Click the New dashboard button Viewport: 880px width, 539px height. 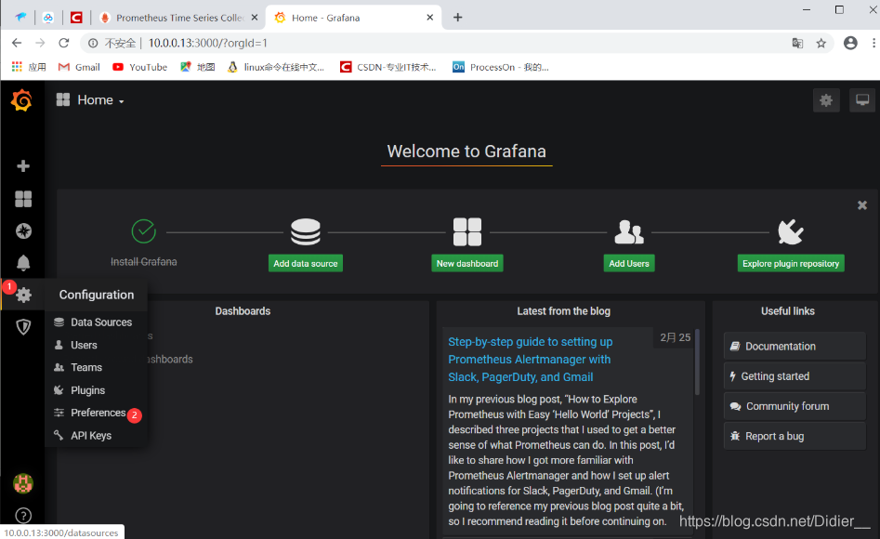[x=466, y=263]
